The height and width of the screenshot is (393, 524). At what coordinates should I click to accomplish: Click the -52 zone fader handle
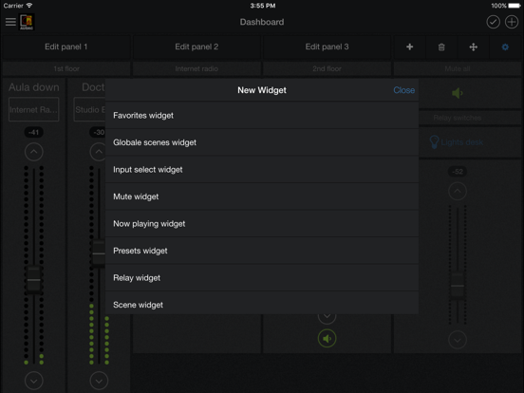[x=458, y=286]
